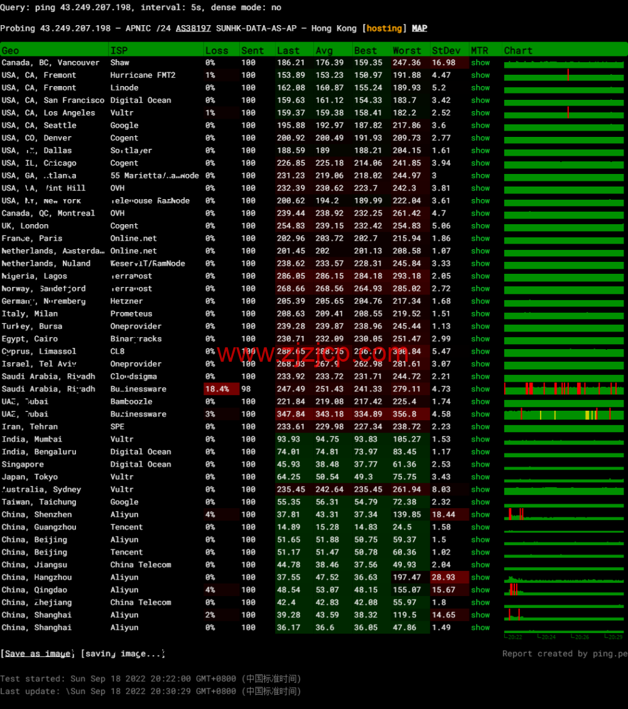
Task: Click the Save as image link
Action: pyautogui.click(x=38, y=654)
